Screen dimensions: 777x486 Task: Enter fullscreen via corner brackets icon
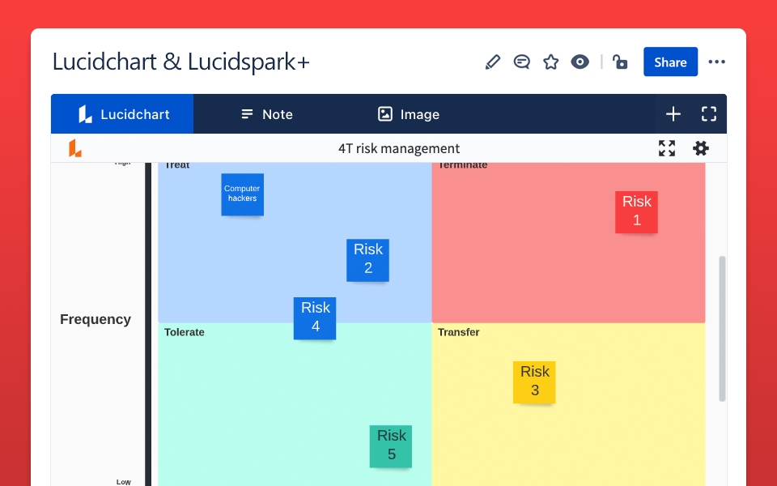tap(709, 114)
